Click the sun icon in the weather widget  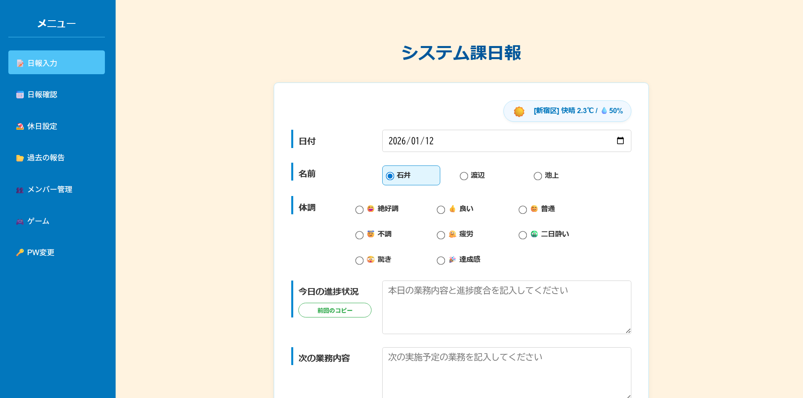pyautogui.click(x=520, y=111)
